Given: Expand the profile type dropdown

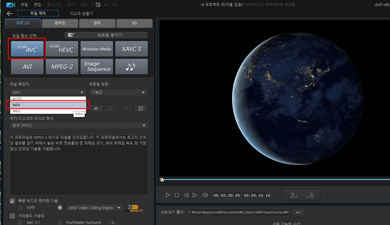Looking at the screenshot, I should point(118,93).
